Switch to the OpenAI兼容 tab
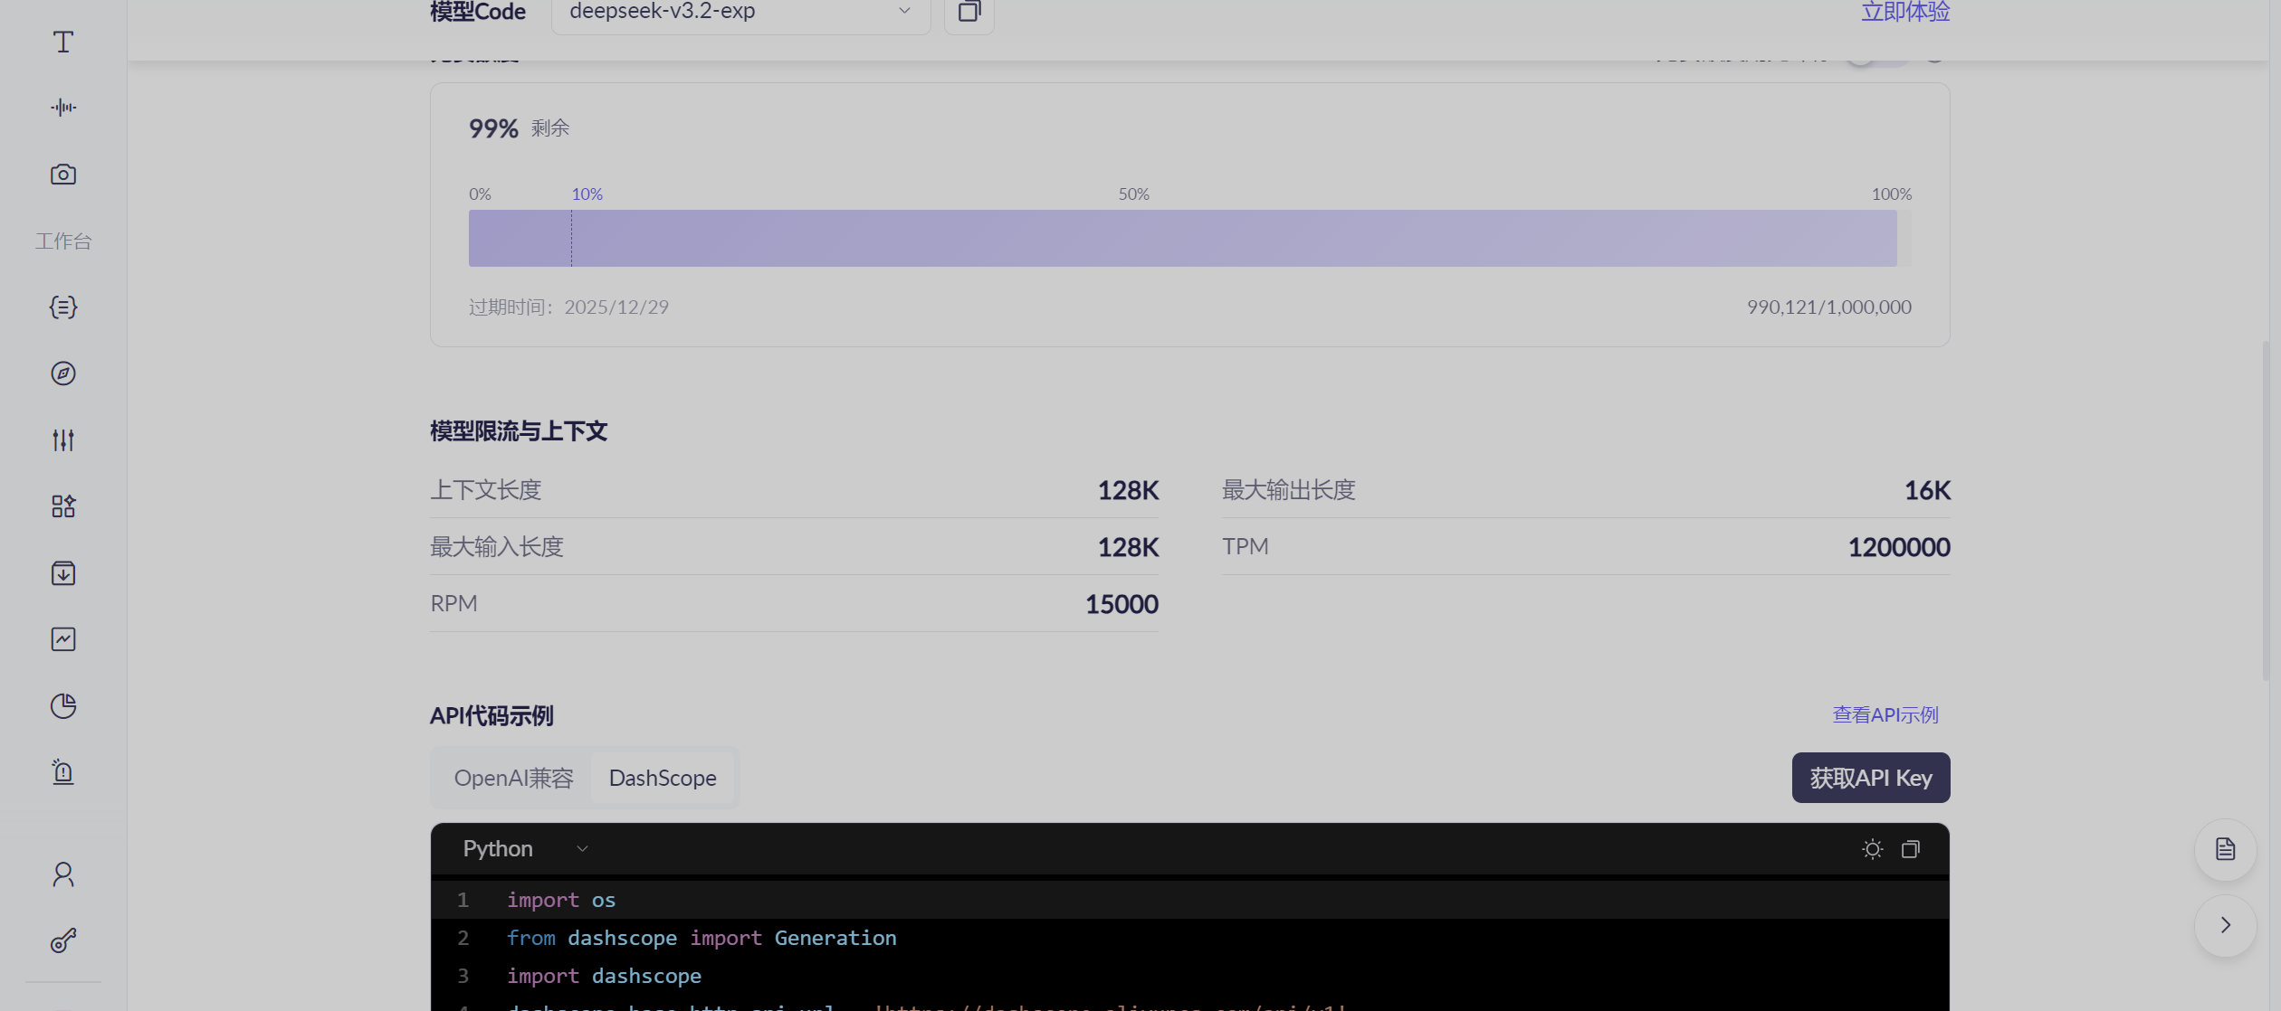The height and width of the screenshot is (1011, 2281). point(513,778)
